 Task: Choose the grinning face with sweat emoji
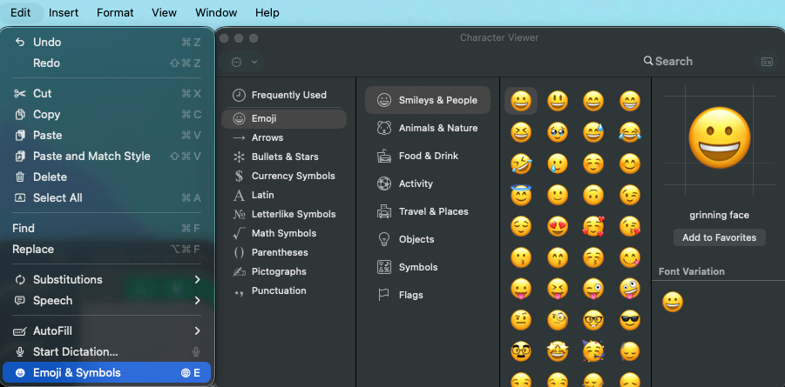pyautogui.click(x=593, y=132)
